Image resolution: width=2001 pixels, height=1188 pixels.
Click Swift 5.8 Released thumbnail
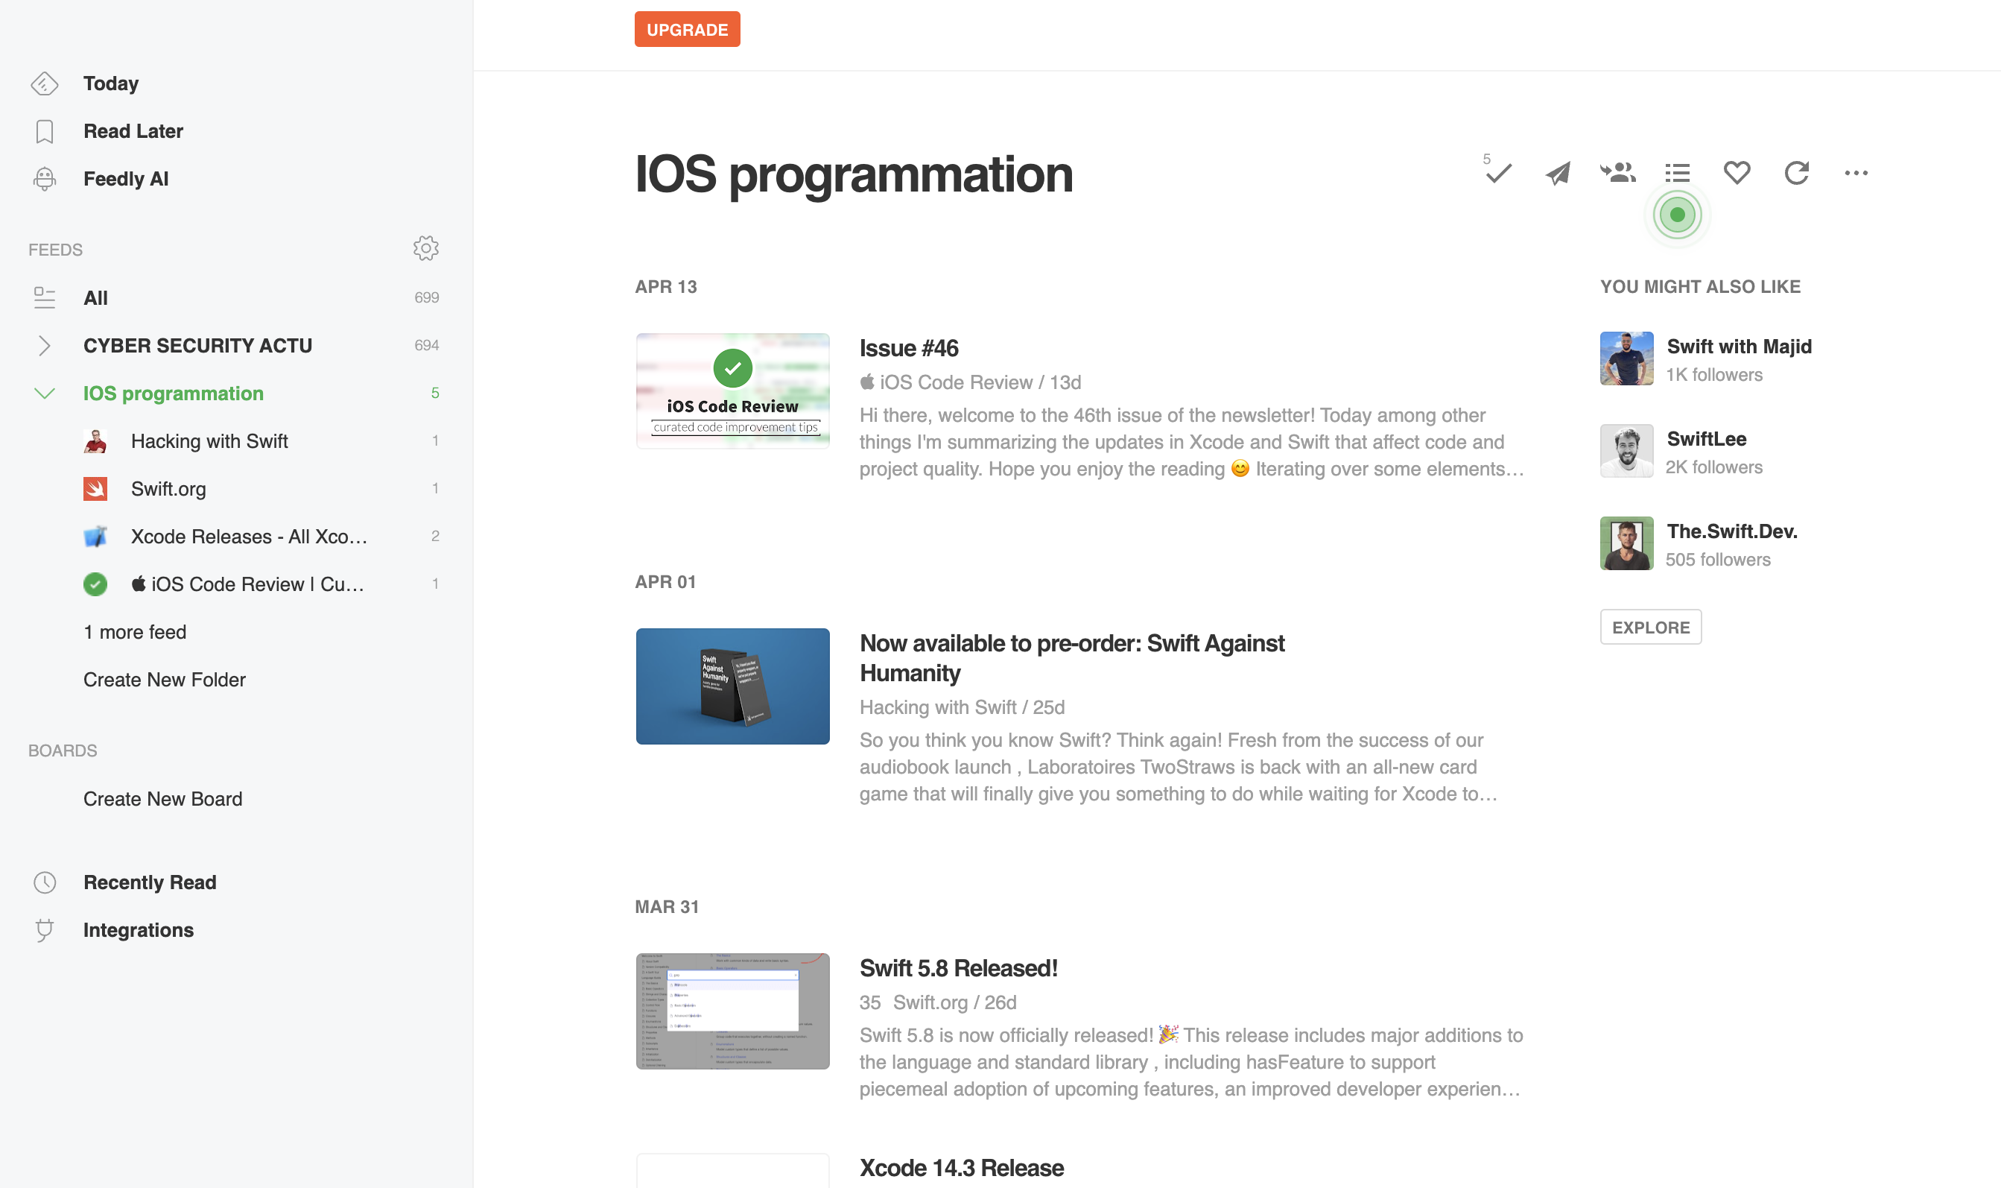tap(733, 1011)
